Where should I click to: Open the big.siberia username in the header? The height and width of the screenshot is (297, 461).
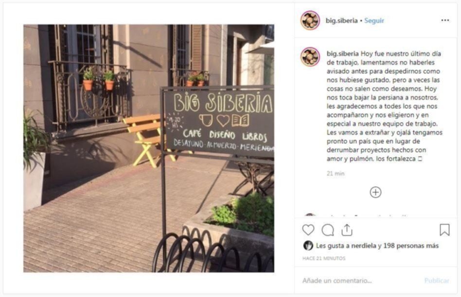[342, 20]
